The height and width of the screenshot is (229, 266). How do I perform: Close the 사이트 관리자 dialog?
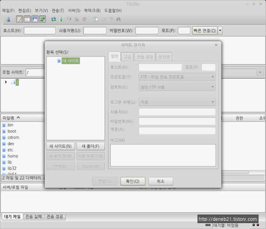pos(216,45)
